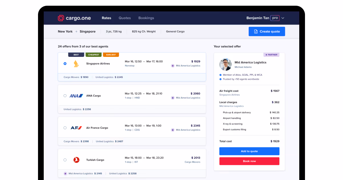Click United Logistics $ 2487 alternative offer

[109, 141]
